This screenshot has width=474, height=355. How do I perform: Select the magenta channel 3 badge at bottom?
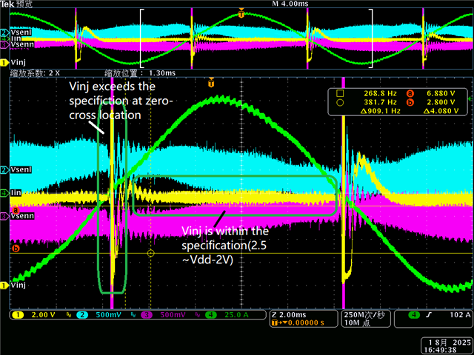coord(147,315)
